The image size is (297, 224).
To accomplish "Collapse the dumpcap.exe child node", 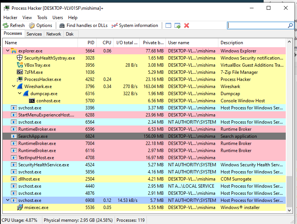I will [x=20, y=93].
